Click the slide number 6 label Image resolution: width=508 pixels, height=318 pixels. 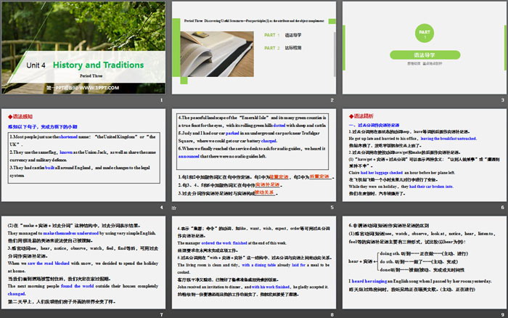502,208
